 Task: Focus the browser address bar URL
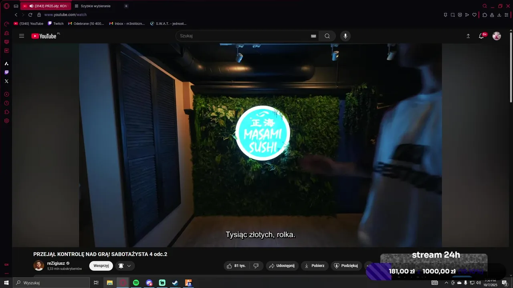point(65,15)
